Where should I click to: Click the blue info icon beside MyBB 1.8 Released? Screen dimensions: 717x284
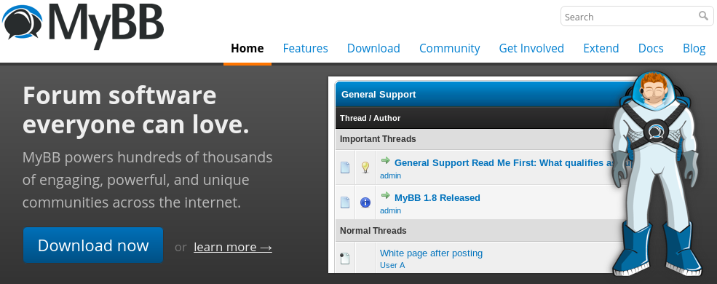point(365,202)
